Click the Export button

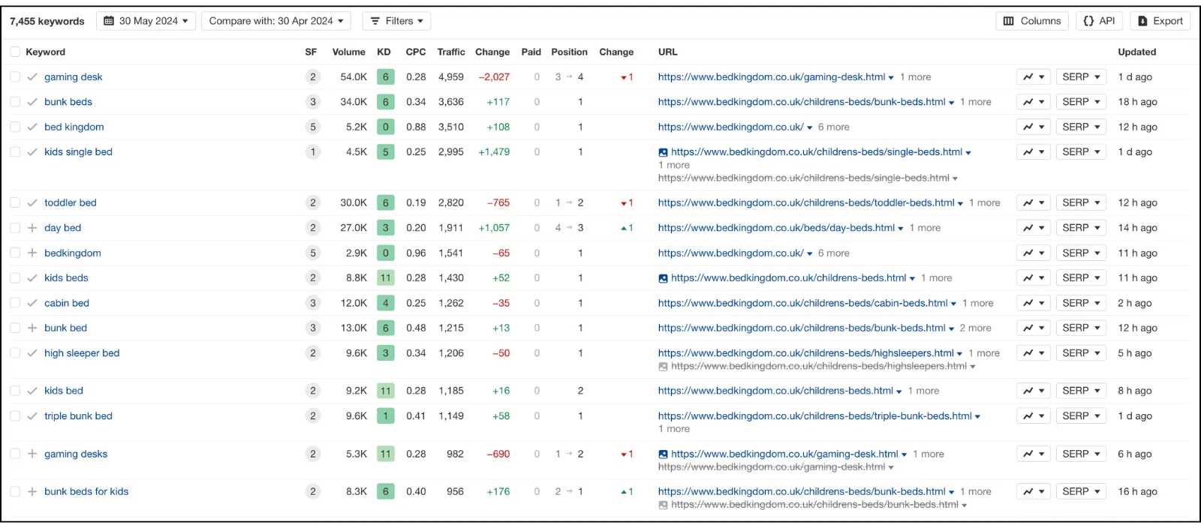coord(1160,21)
